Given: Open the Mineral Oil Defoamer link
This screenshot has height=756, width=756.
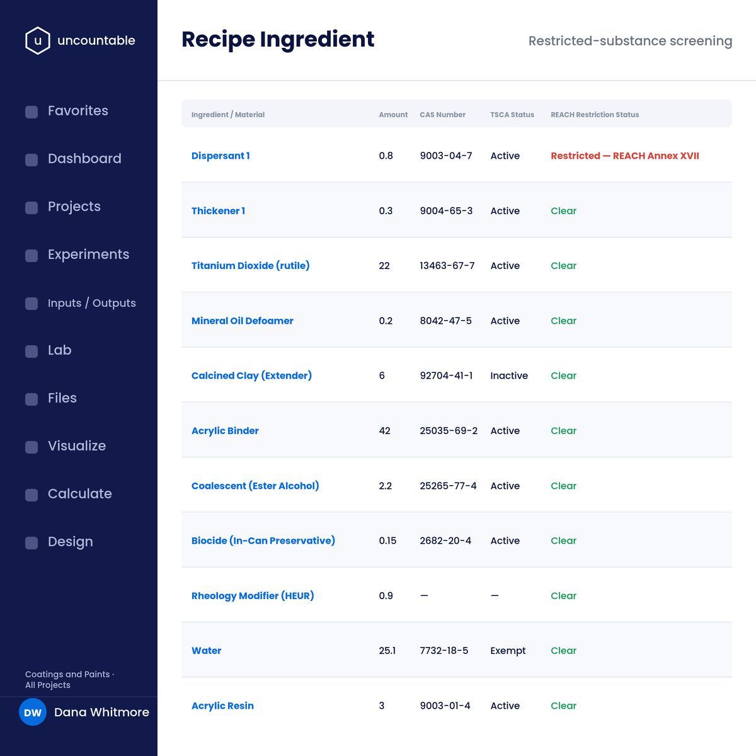Looking at the screenshot, I should tap(243, 321).
